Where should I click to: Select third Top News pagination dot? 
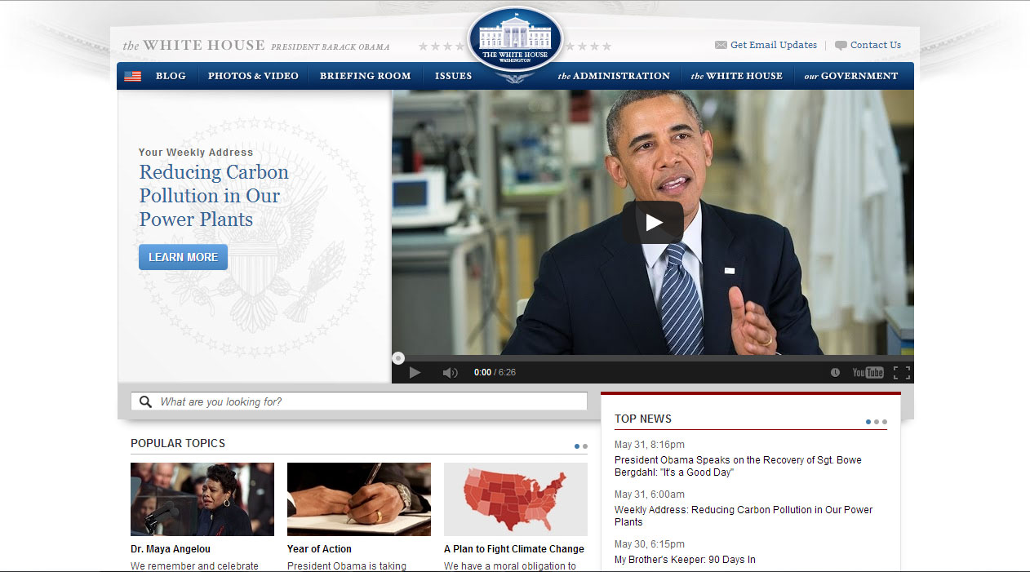coord(885,422)
